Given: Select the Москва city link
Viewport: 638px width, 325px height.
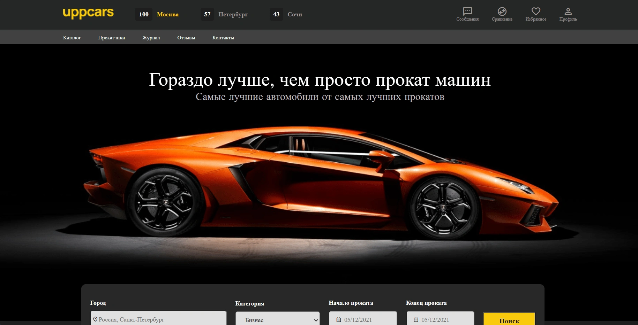Looking at the screenshot, I should point(168,14).
